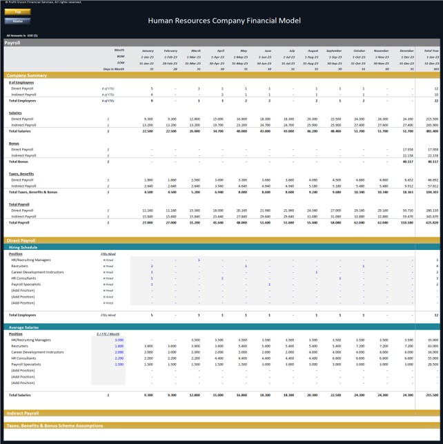Edit the Recruiters average salary input cell

tap(108, 346)
